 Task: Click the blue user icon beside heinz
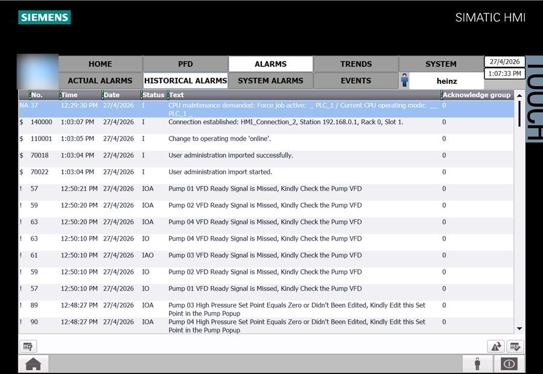tap(404, 81)
